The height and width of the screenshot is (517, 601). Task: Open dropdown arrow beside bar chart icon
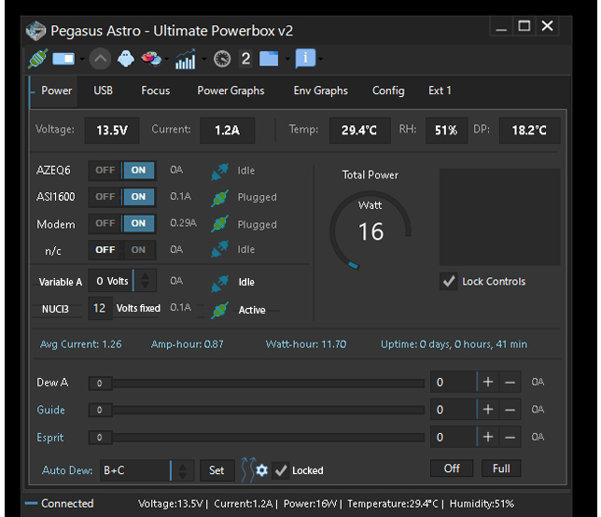click(x=203, y=59)
